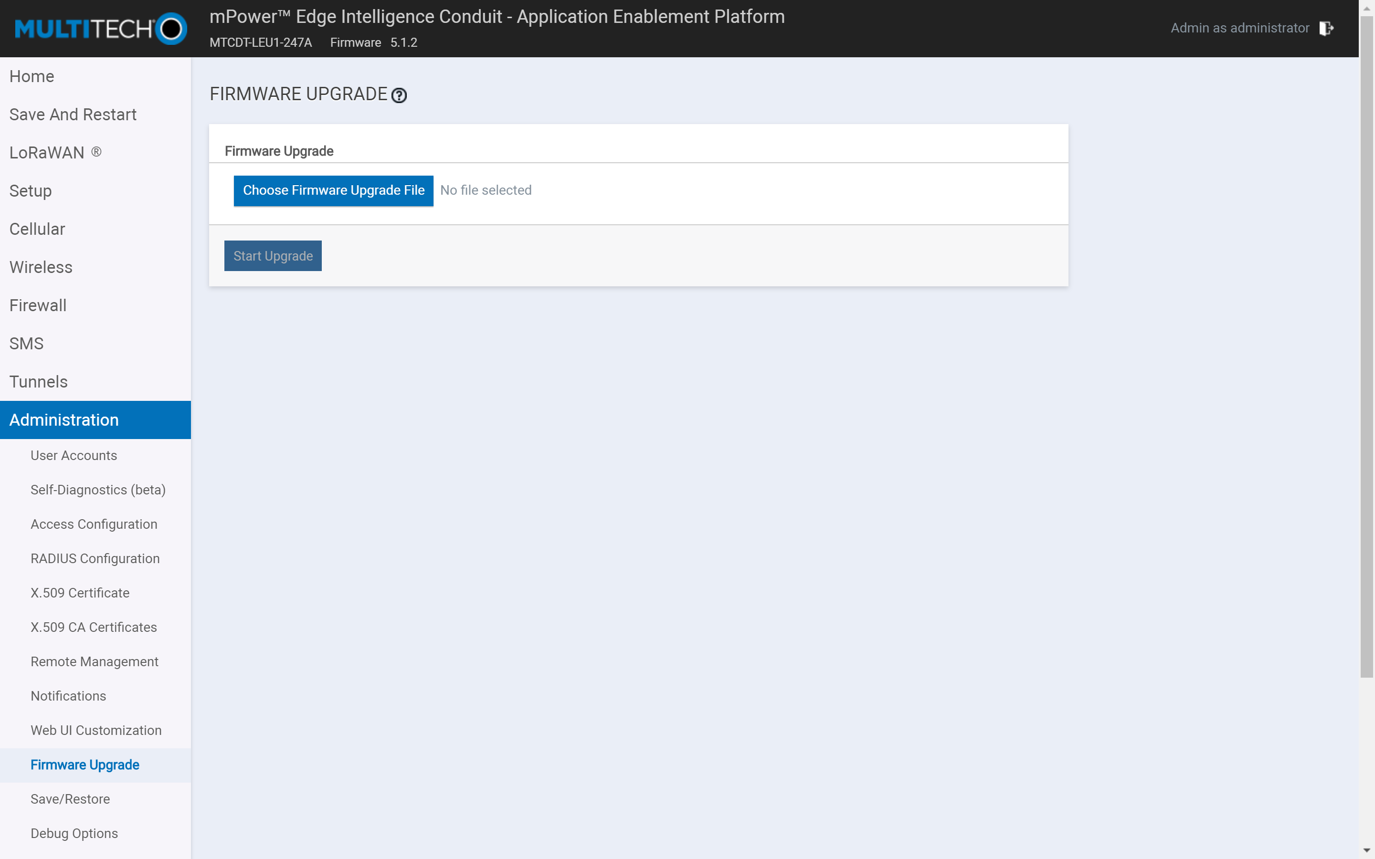The width and height of the screenshot is (1375, 859).
Task: Open Firewall configuration
Action: (38, 305)
